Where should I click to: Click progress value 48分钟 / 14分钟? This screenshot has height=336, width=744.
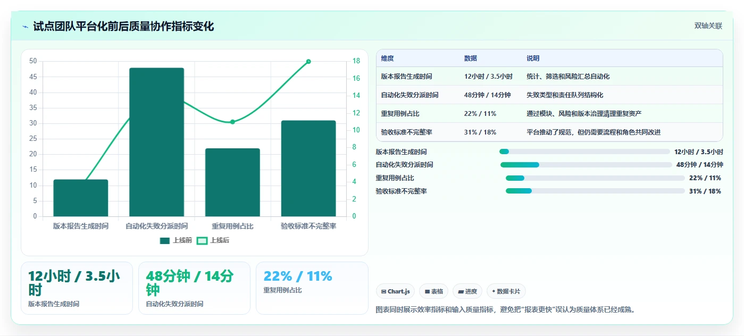coord(700,165)
